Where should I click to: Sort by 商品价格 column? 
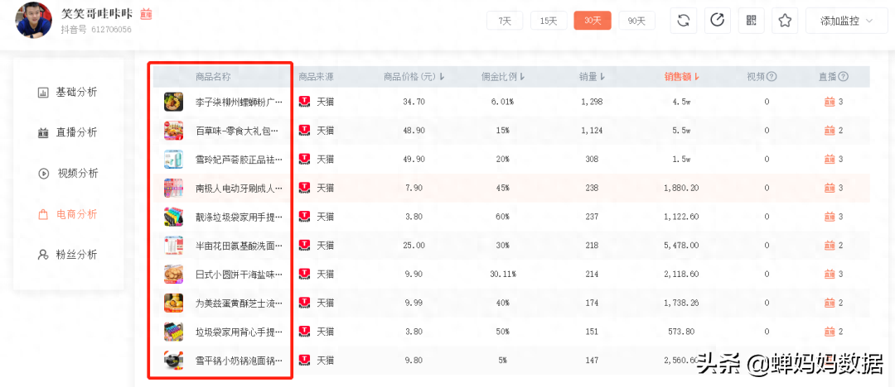[414, 76]
